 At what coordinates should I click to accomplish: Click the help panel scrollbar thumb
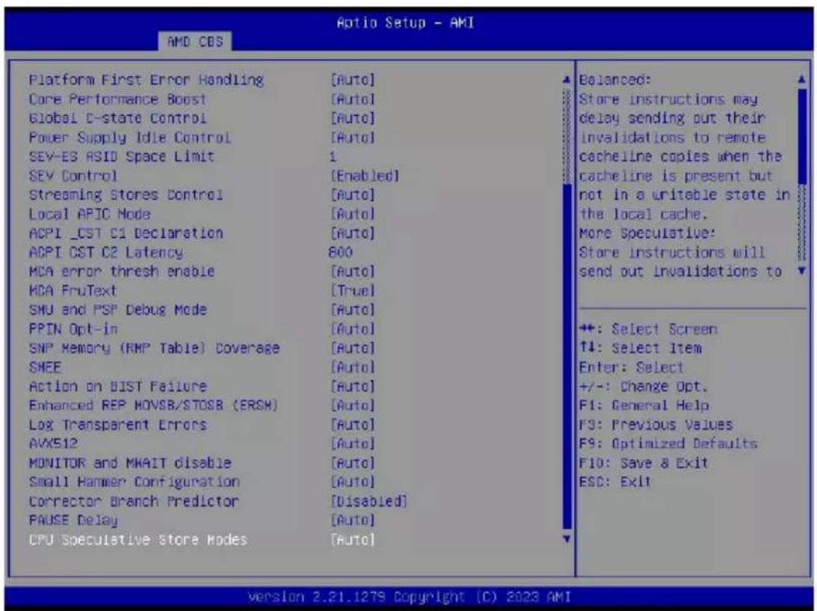[x=802, y=135]
